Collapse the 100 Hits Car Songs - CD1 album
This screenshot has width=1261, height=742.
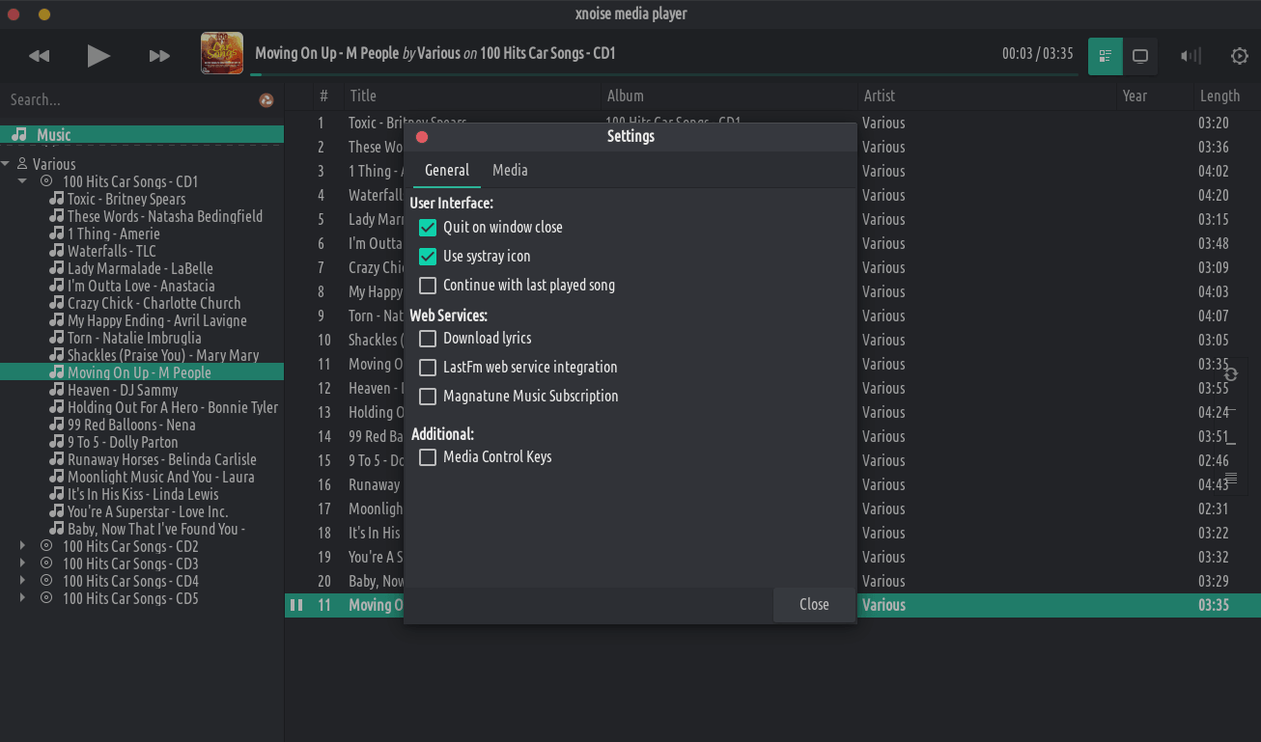click(22, 181)
